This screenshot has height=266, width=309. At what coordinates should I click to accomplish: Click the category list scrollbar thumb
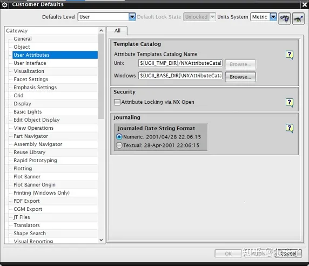tap(101, 76)
